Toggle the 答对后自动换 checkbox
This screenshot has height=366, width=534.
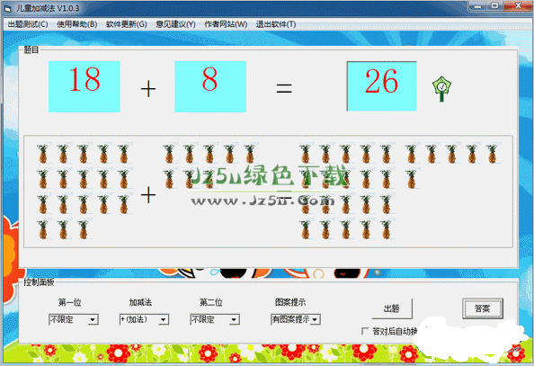point(365,331)
